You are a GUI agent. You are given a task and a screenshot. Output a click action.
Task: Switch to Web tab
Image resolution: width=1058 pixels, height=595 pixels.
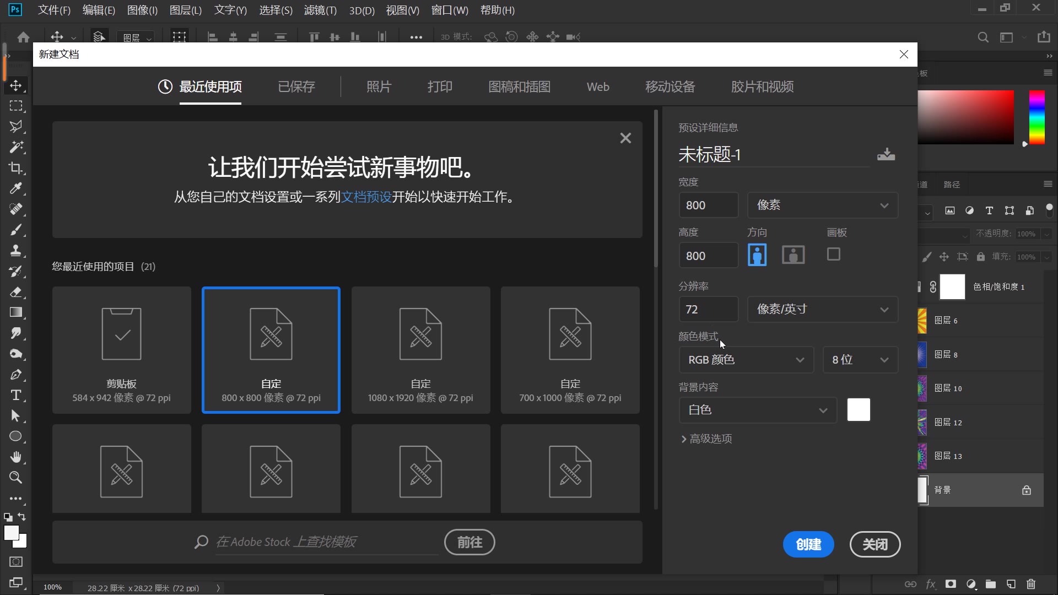(597, 86)
